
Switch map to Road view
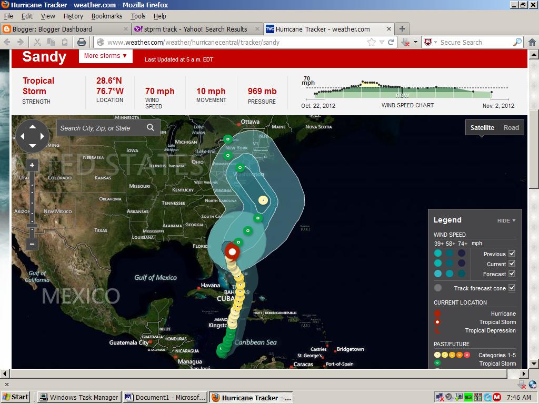511,127
